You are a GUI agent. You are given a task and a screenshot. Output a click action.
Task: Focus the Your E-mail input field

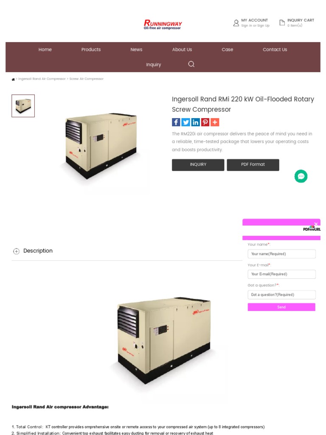[x=281, y=274]
